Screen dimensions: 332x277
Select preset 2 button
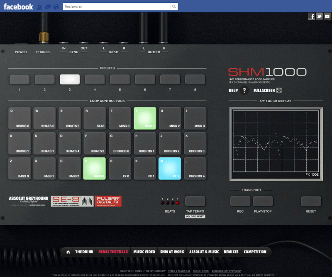pyautogui.click(x=45, y=79)
